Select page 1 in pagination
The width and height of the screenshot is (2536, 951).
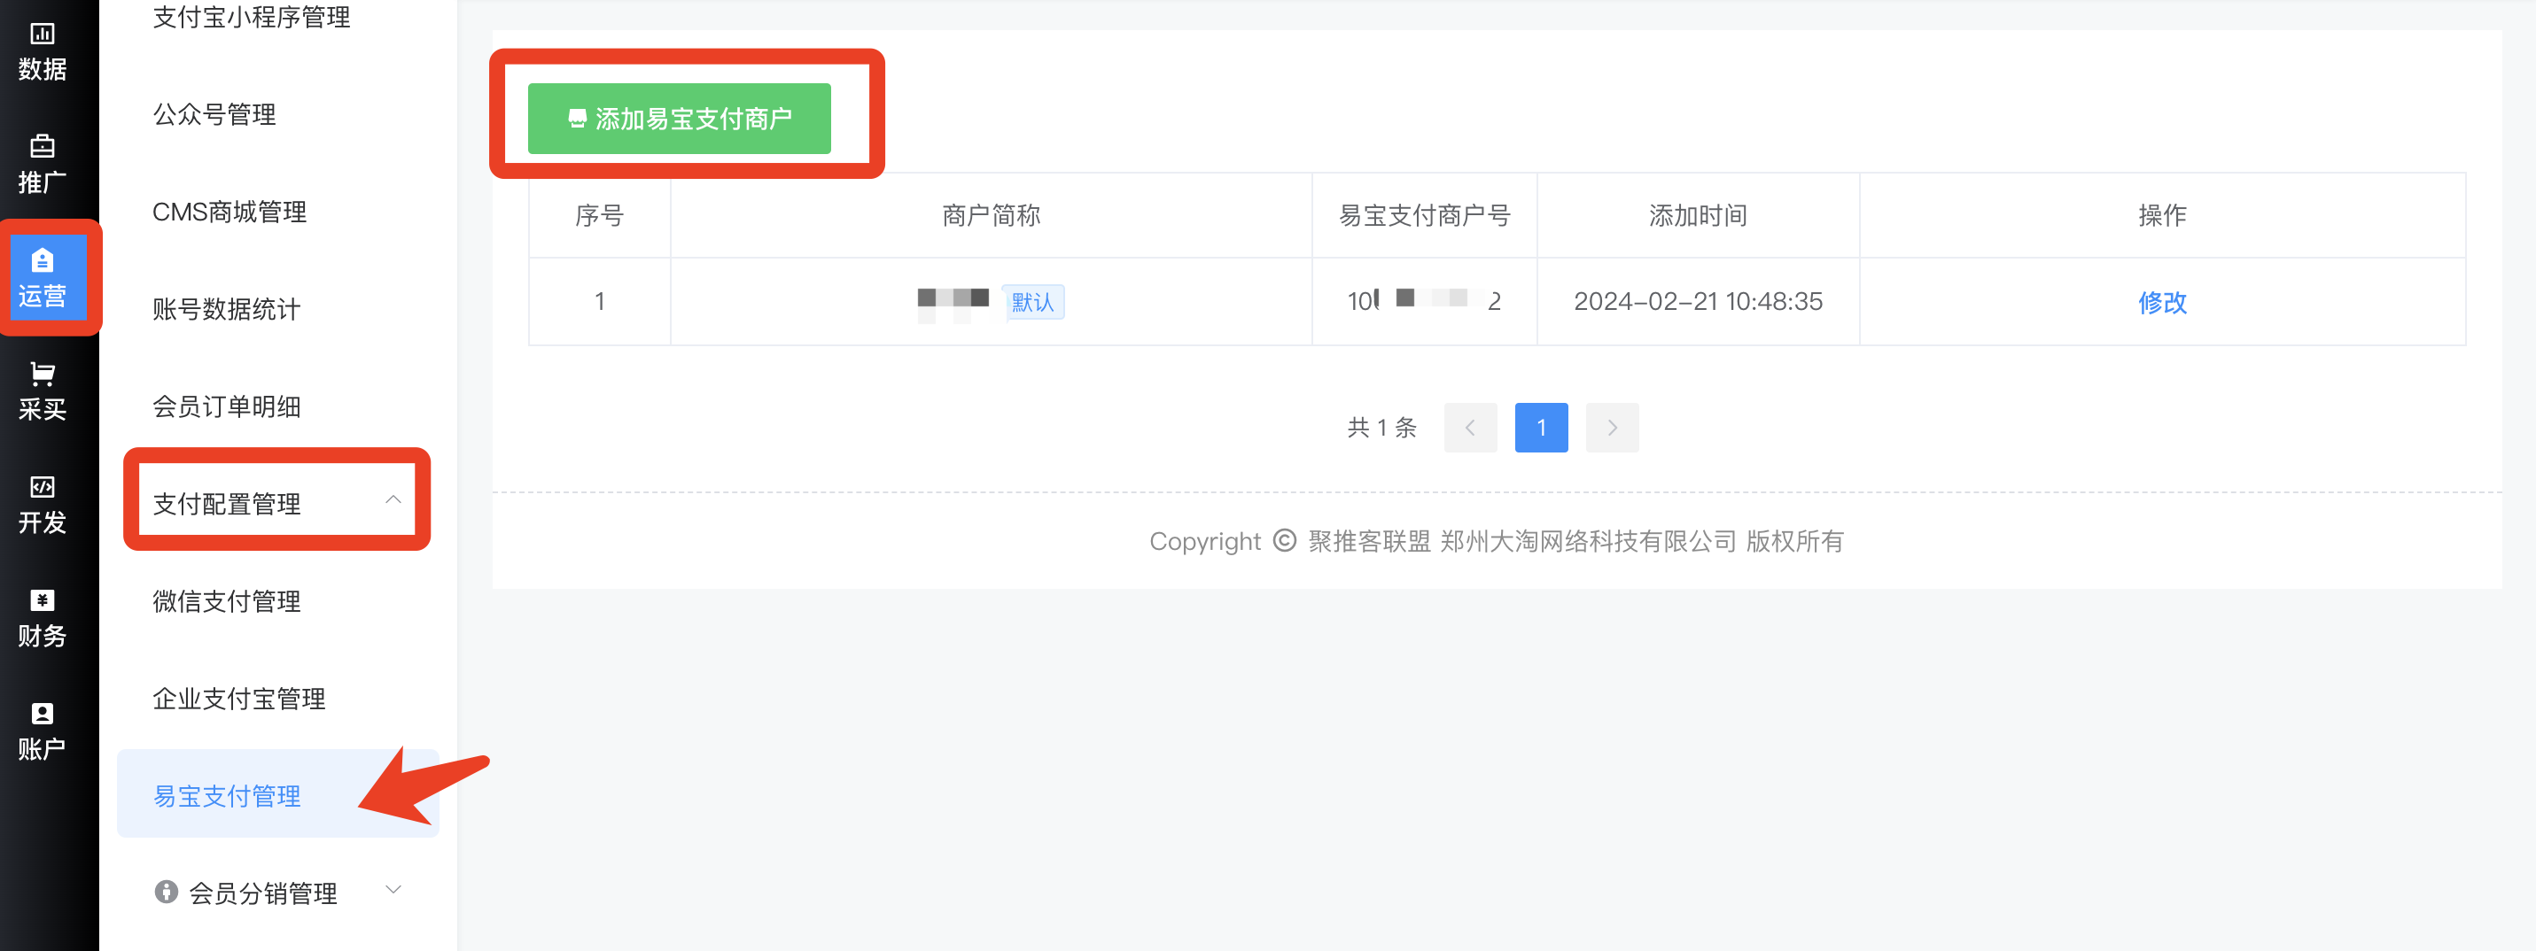point(1541,428)
